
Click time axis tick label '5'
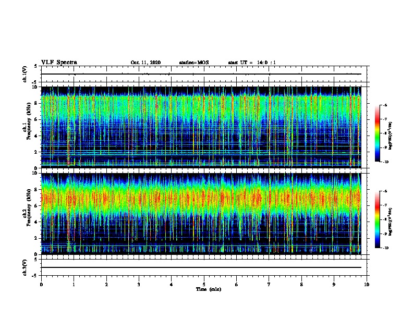pos(204,284)
